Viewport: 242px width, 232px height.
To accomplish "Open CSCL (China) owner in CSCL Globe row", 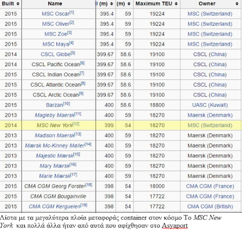I will pyautogui.click(x=210, y=54).
